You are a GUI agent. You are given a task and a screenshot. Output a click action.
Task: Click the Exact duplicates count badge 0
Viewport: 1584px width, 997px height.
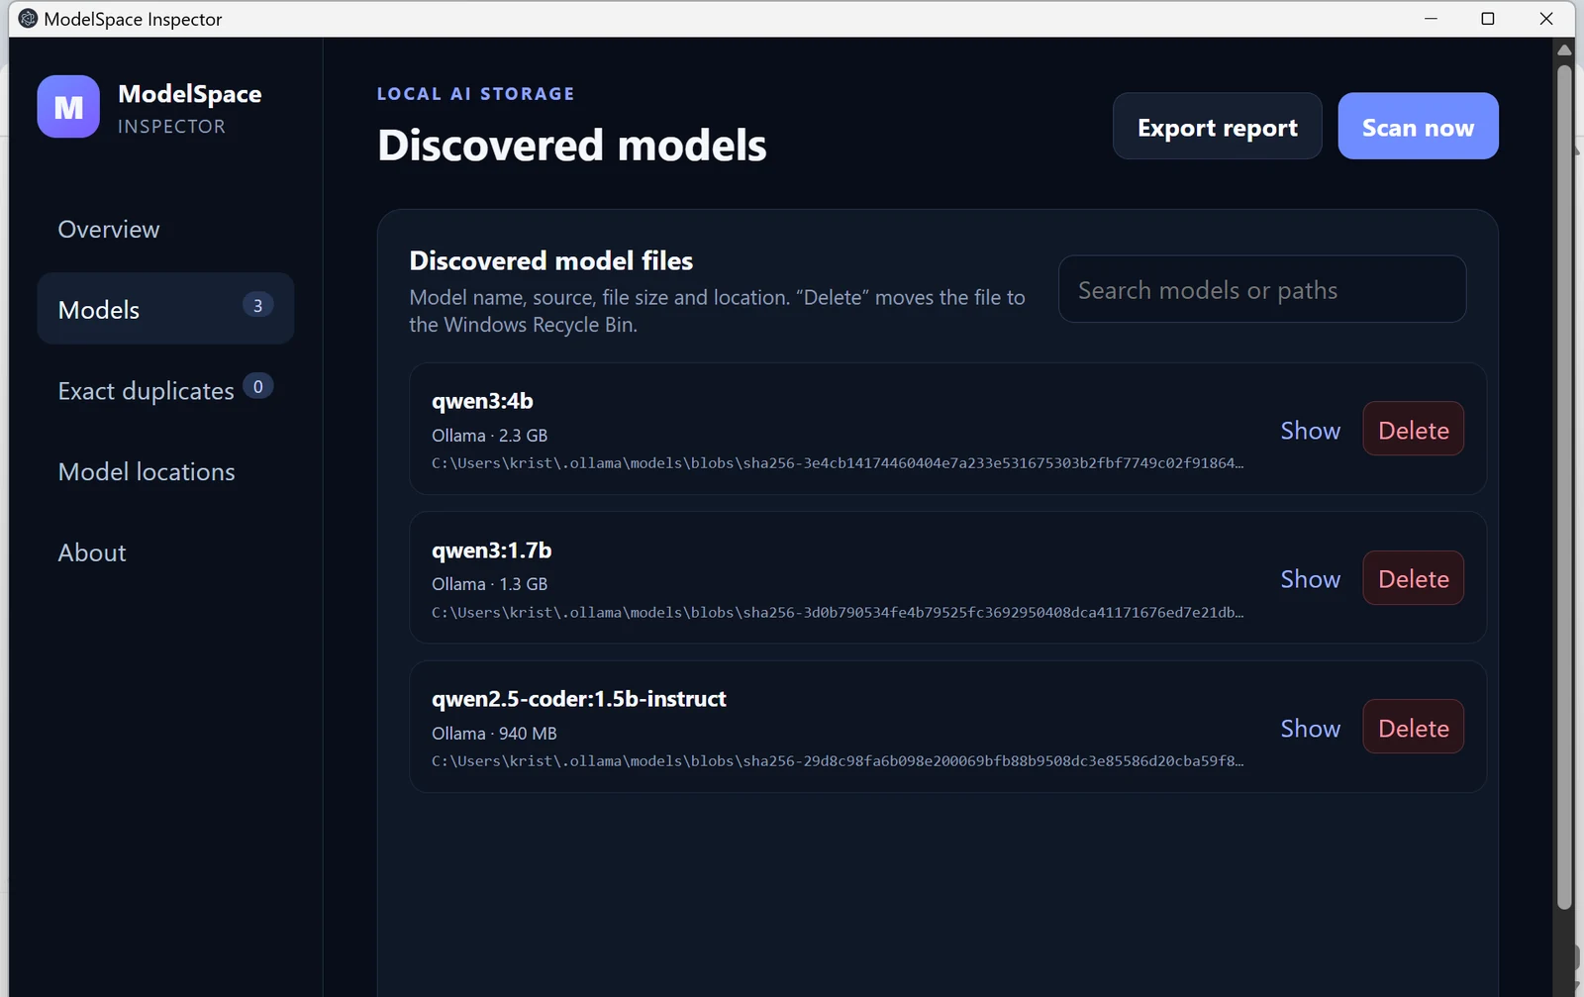257,386
